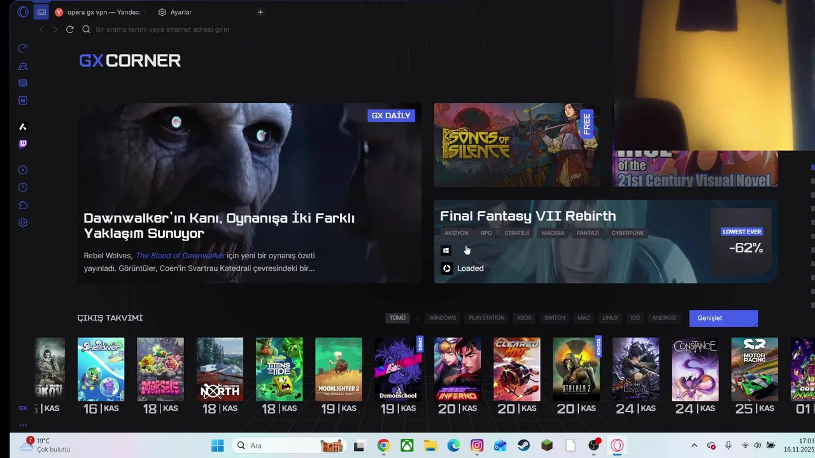Open the 21st Century Visual Novel card
Screen dimensions: 815x458
695,169
